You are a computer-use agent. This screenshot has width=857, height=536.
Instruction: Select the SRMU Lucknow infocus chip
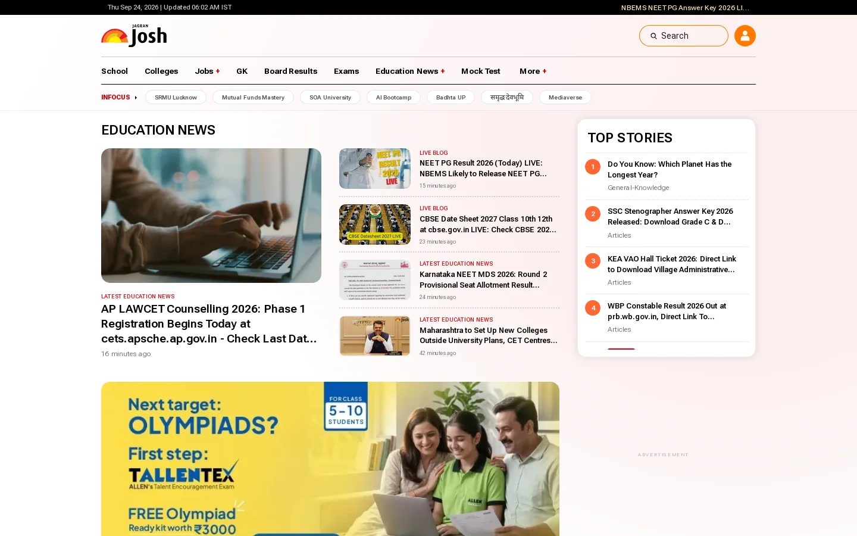176,97
